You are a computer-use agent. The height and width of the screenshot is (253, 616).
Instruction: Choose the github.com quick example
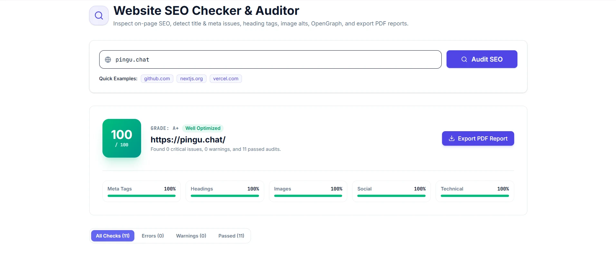tap(157, 79)
